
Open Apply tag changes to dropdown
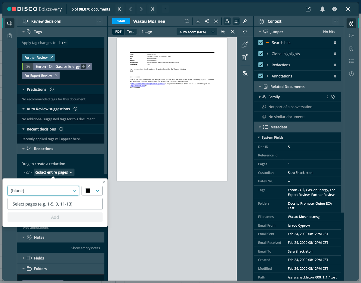[63, 42]
